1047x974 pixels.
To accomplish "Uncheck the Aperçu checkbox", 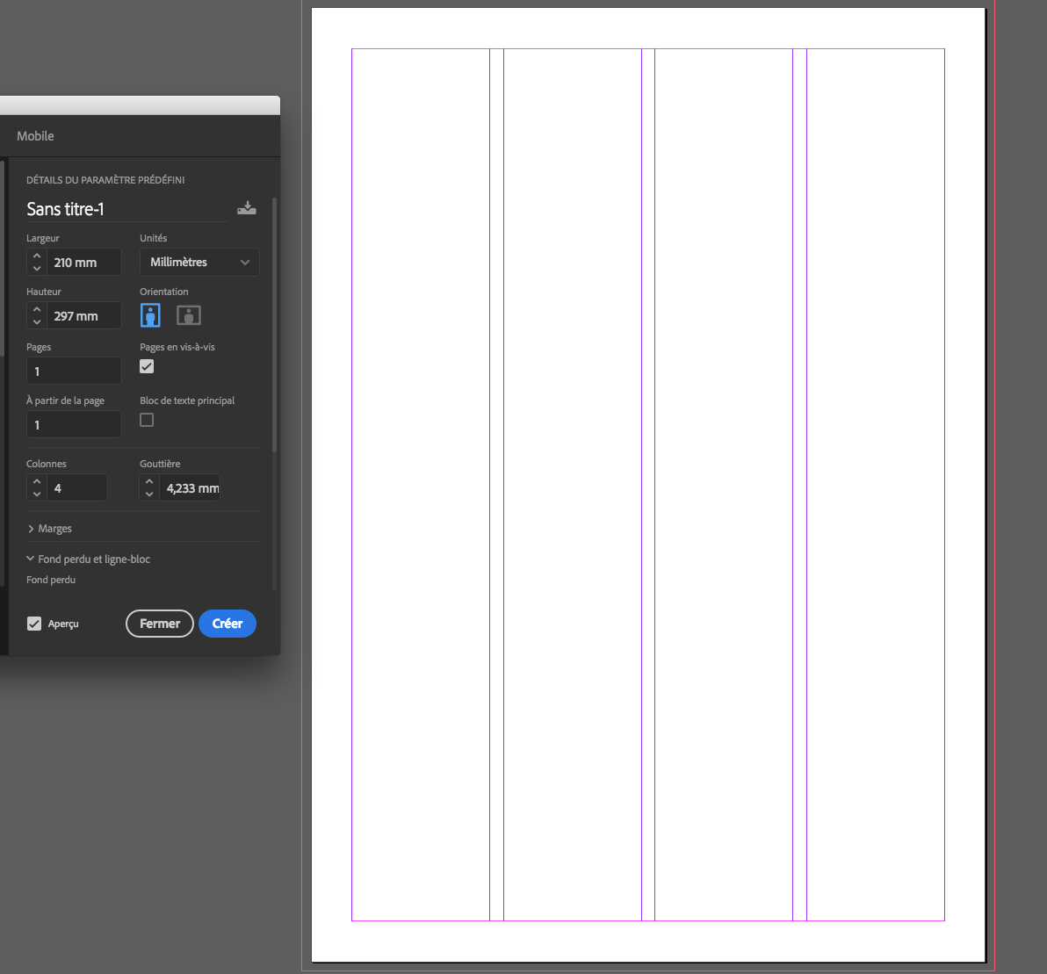I will pyautogui.click(x=34, y=624).
